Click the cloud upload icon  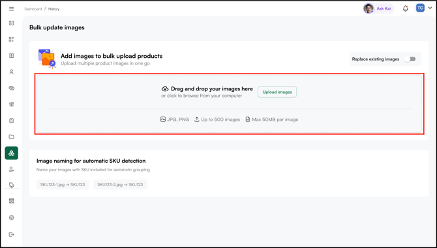pyautogui.click(x=165, y=89)
